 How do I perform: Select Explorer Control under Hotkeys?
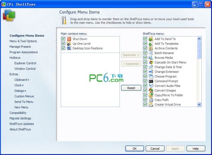25,63
